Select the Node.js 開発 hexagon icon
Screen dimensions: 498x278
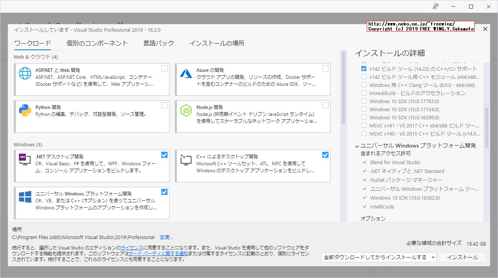coord(186,111)
